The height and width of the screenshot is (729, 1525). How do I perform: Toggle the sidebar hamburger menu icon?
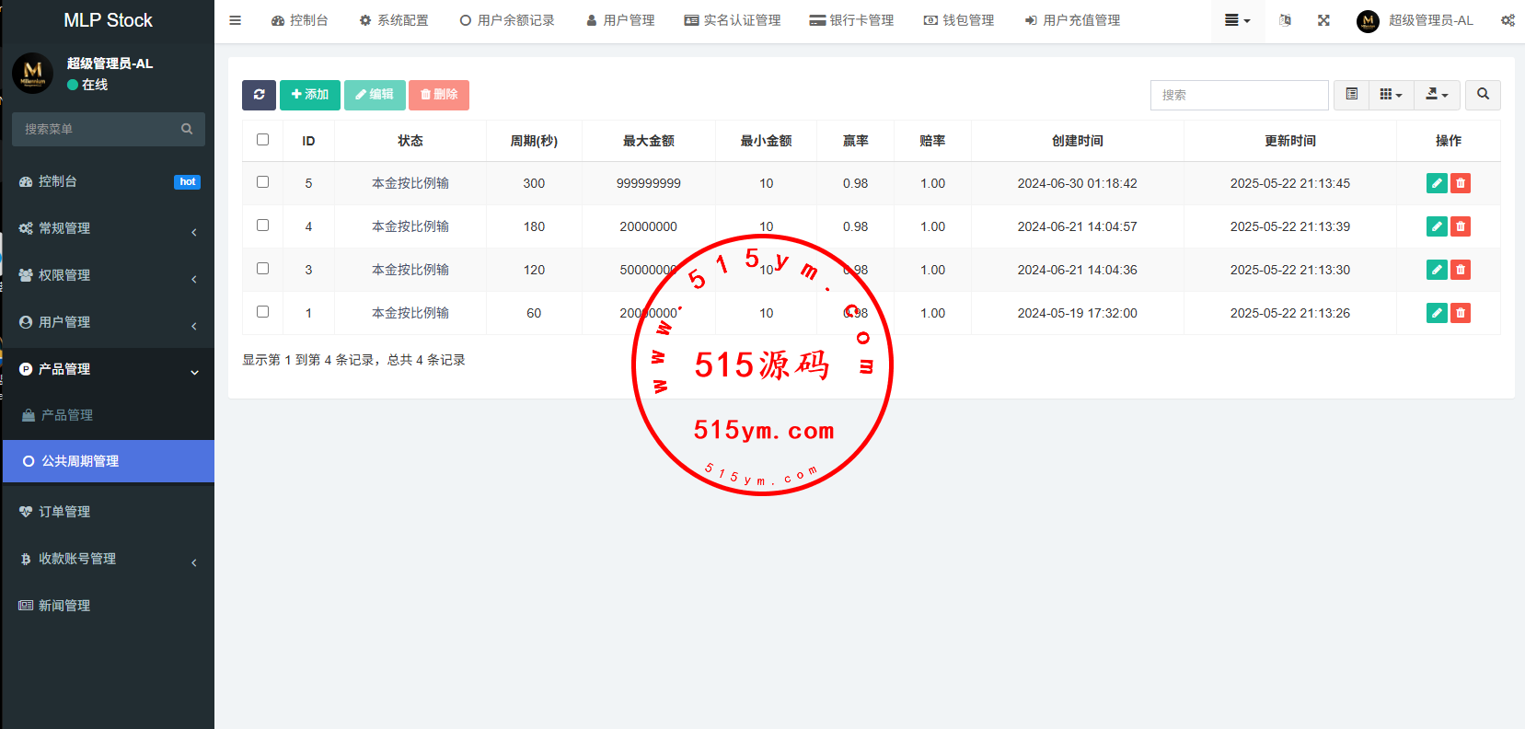click(x=236, y=20)
